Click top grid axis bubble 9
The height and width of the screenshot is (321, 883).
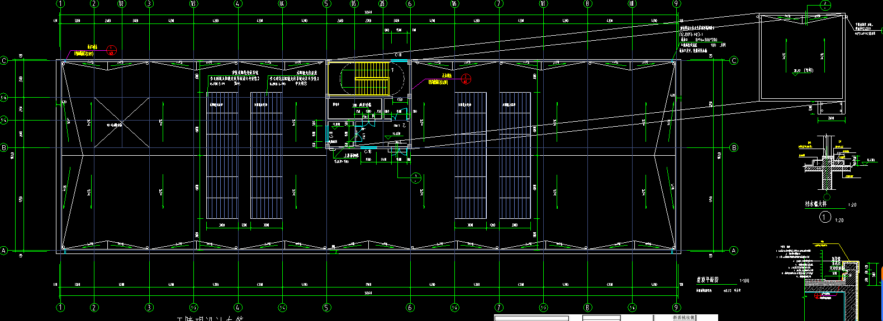coord(677,4)
